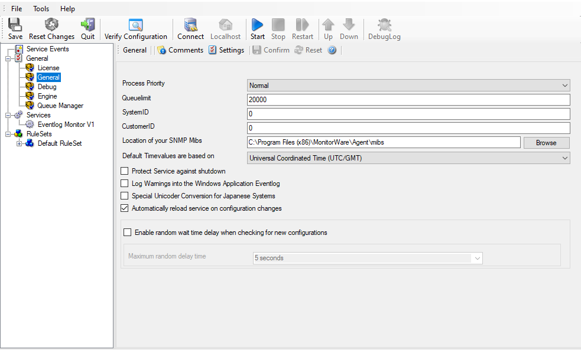Uncheck Automatically reload service on configuration changes
This screenshot has height=350, width=581.
tap(125, 208)
